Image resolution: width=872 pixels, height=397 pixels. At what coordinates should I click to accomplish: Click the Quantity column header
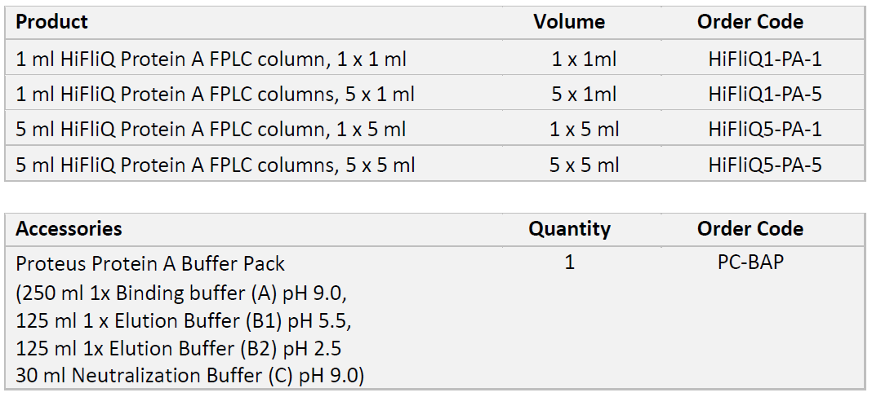tap(569, 229)
